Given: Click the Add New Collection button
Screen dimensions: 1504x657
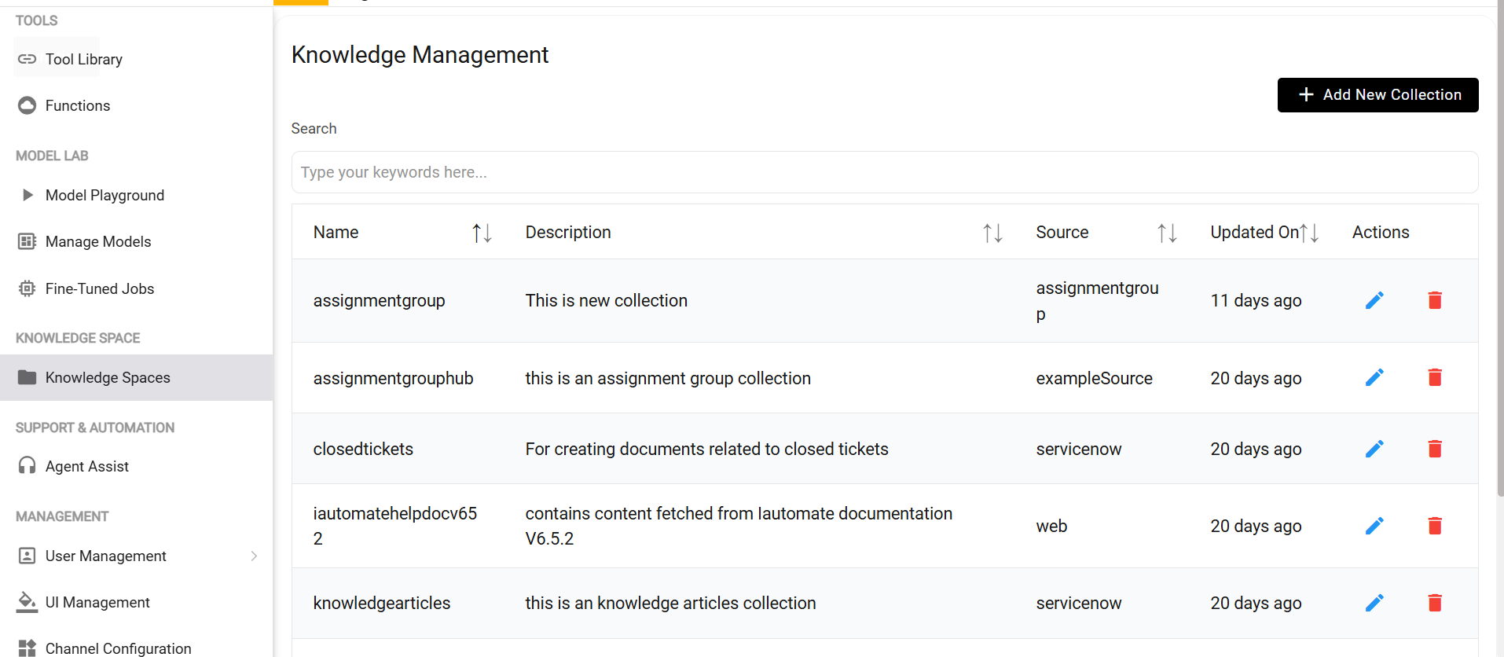Looking at the screenshot, I should pos(1377,95).
